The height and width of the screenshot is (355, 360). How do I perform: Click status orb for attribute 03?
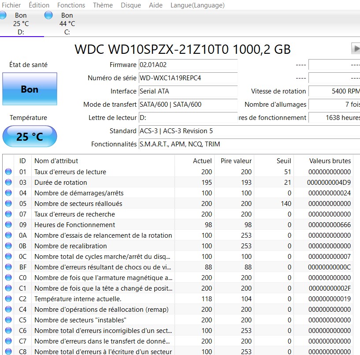(8, 182)
